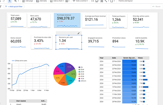Screen dimensions: 163x105
Task: Click Add data in the toolbar
Action: pyautogui.click(x=41, y=1)
